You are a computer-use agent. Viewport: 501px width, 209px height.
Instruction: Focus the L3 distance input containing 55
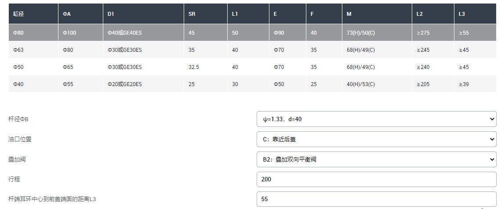click(376, 199)
